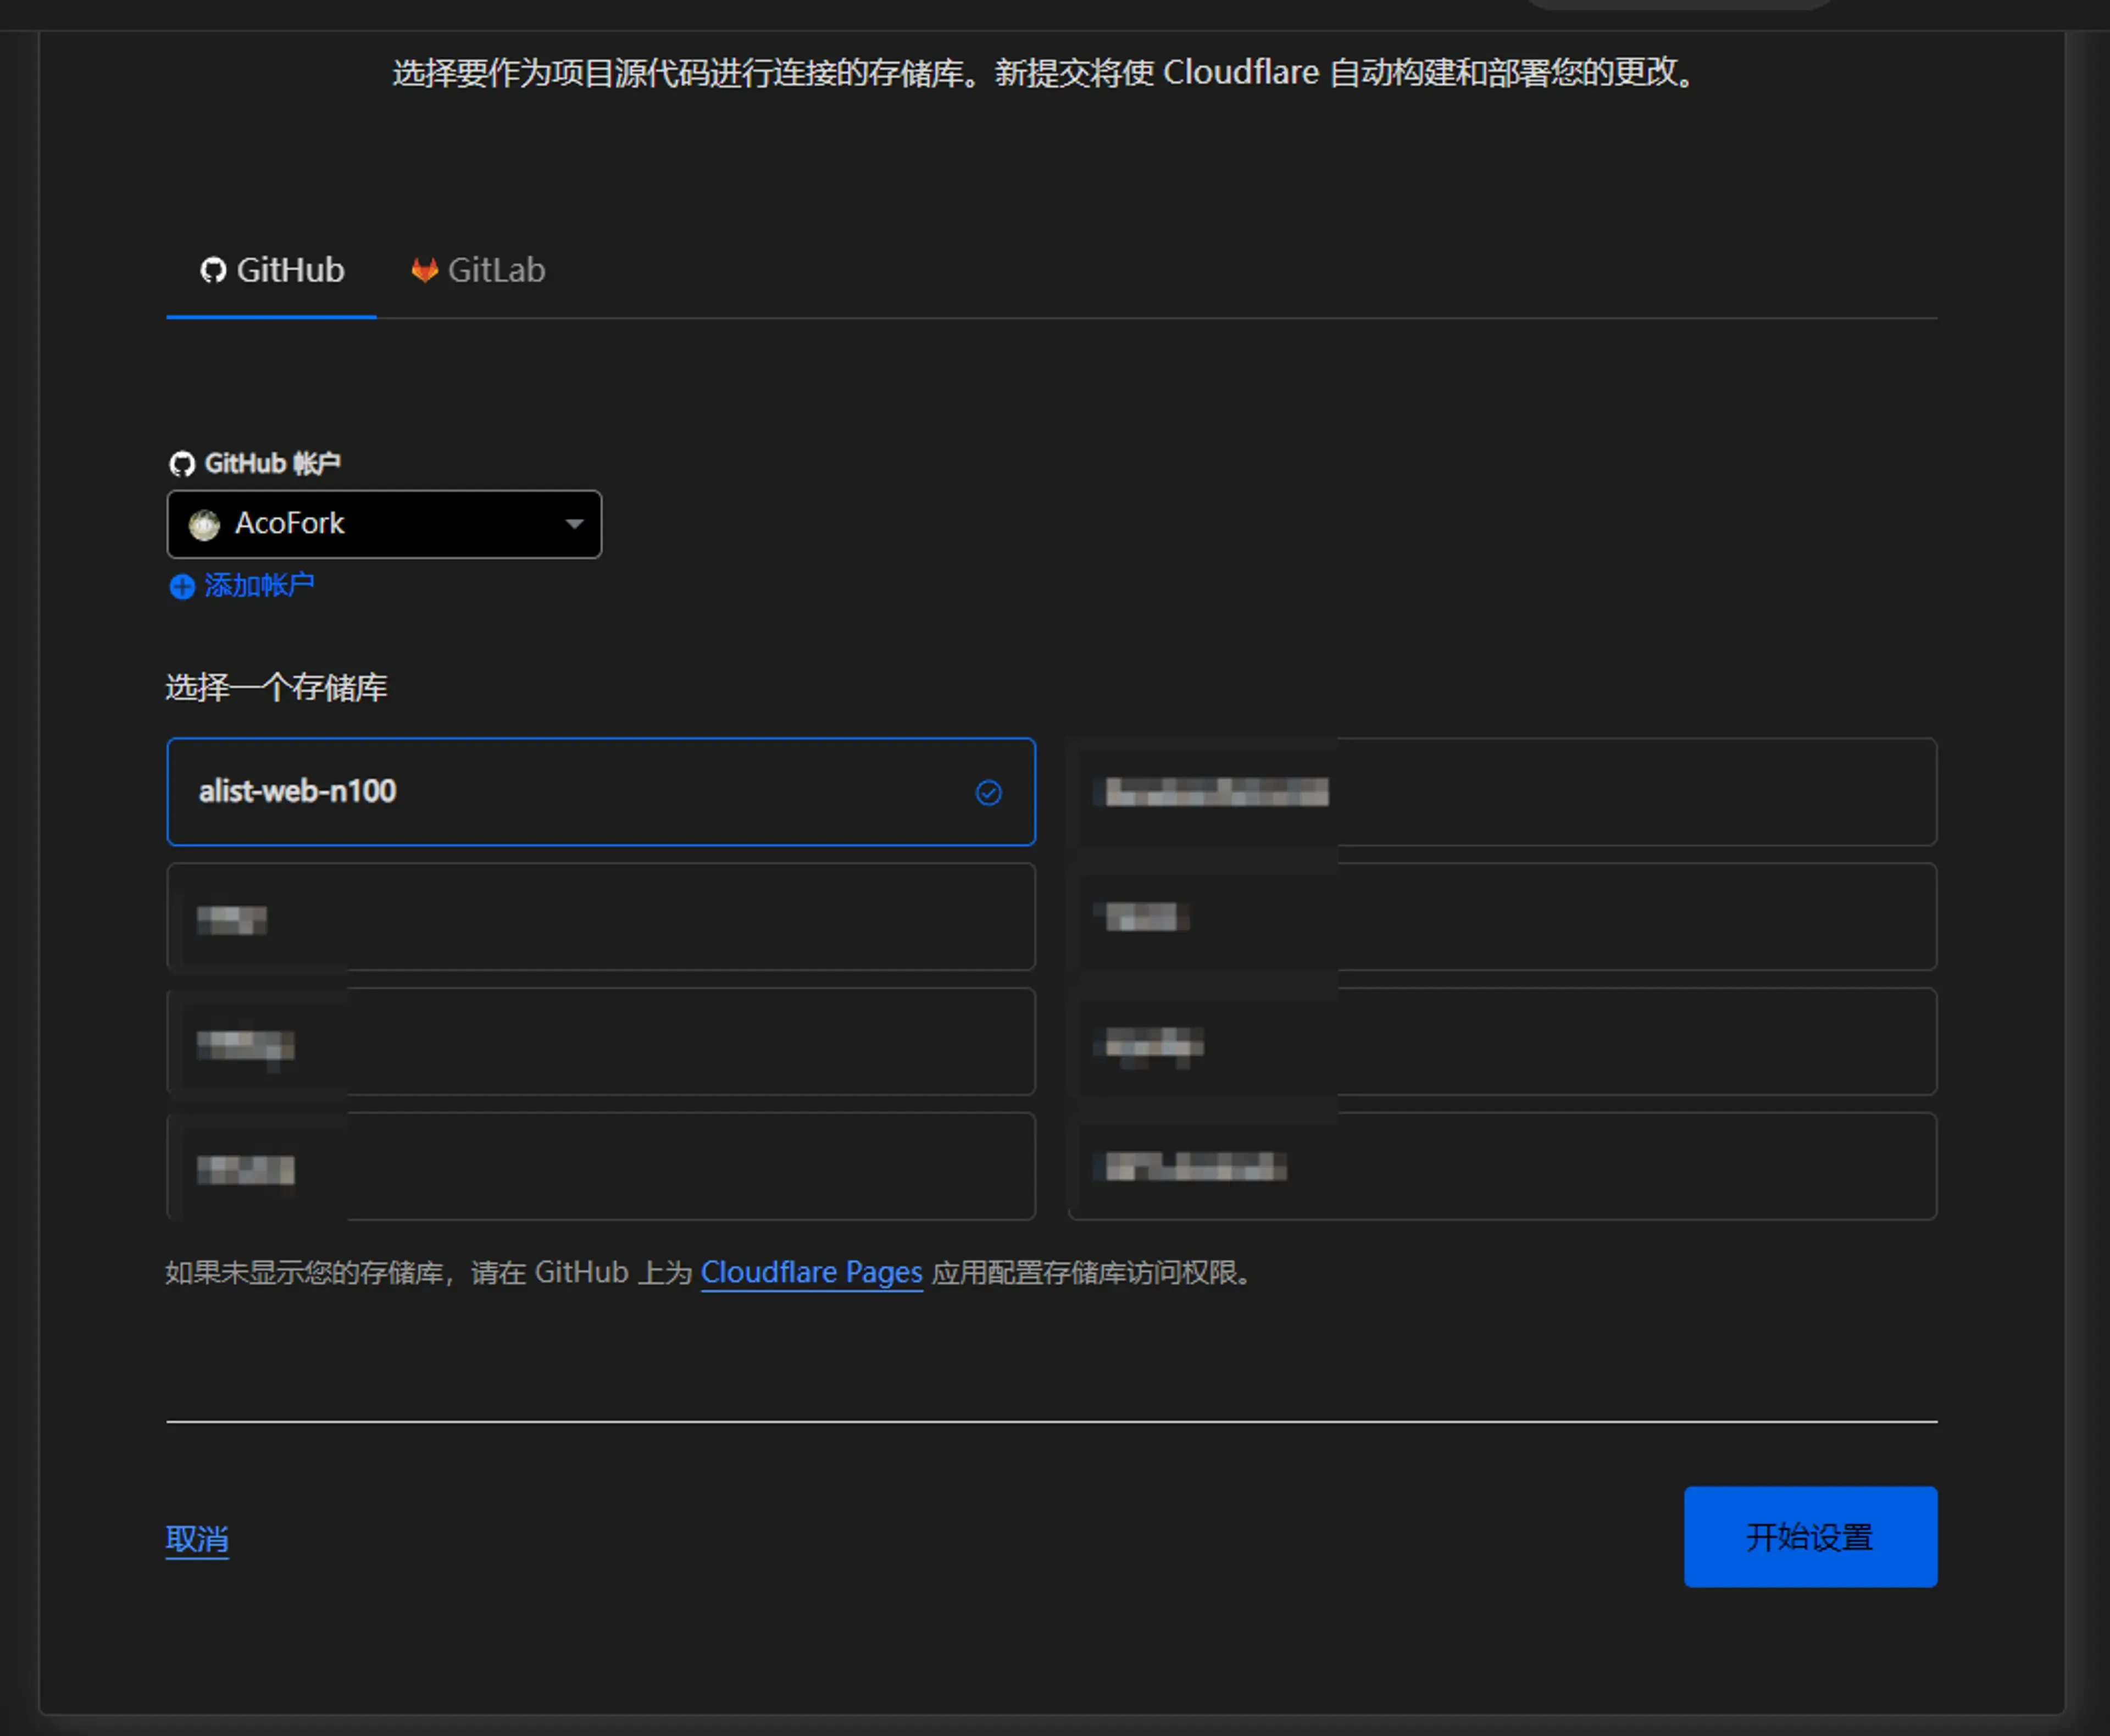Select the bottom-right blurred repository card
Screen dimensions: 2110x1736
1502,1166
